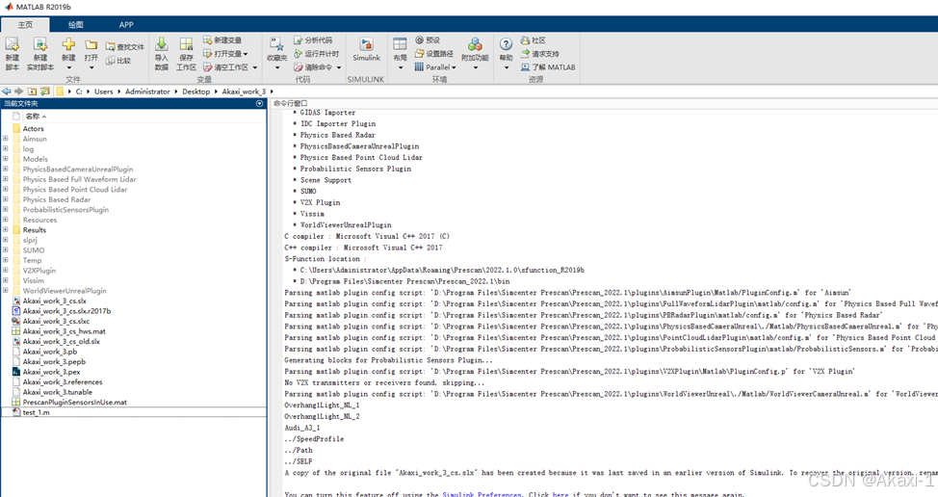
Task: Click the browse for folder icon
Action: (44, 92)
